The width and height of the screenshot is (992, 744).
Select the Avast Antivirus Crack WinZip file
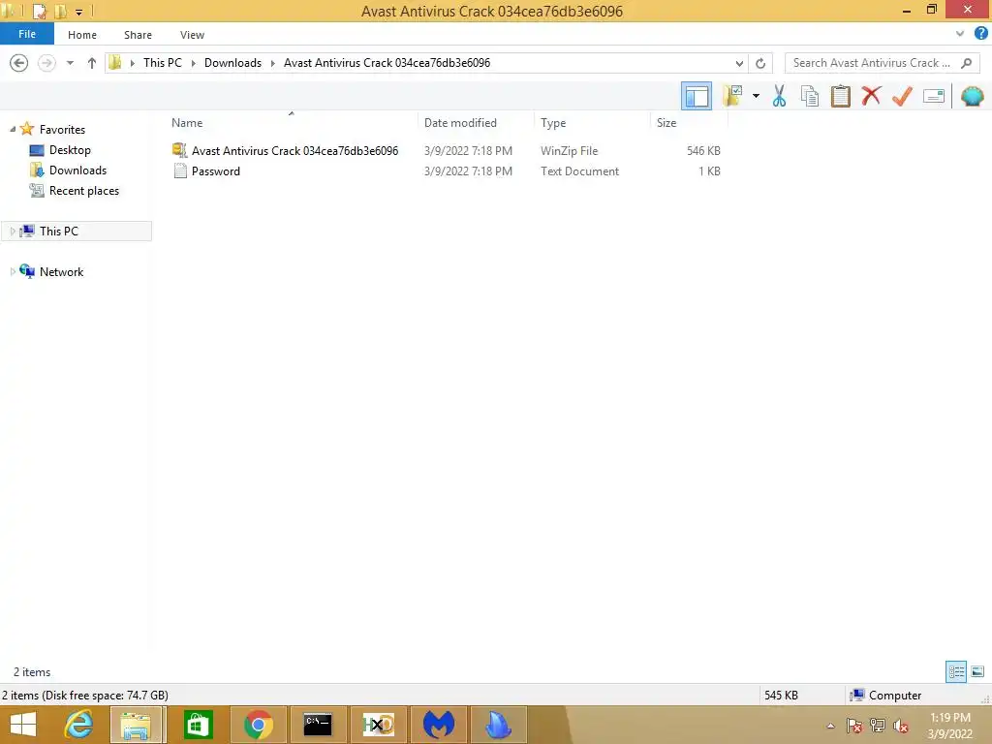294,150
